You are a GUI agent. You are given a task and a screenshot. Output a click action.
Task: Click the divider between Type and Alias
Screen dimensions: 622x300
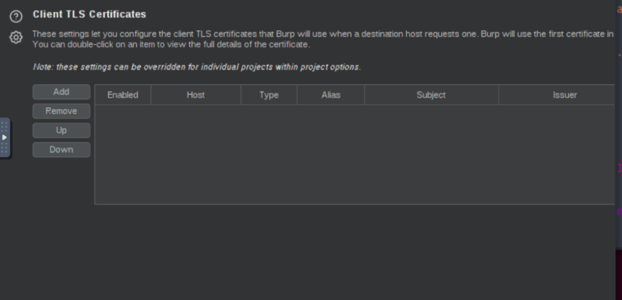297,95
